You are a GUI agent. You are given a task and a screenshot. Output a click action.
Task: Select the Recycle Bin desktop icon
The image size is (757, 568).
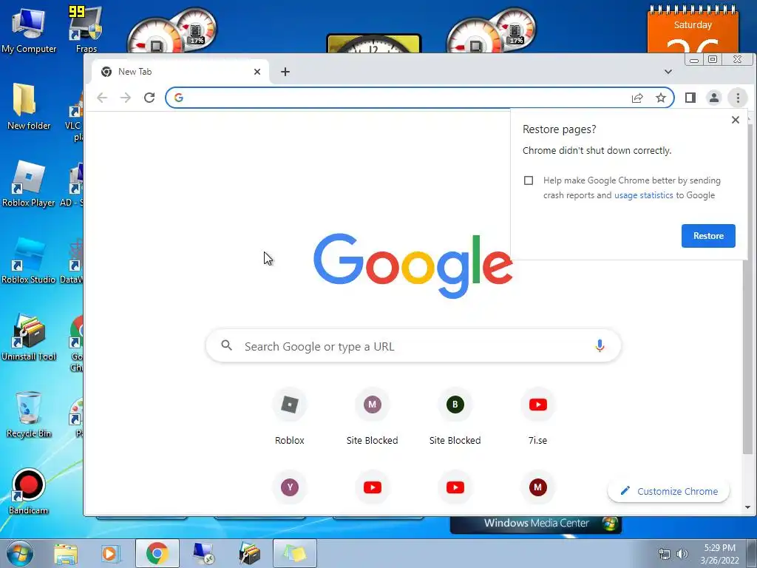[x=29, y=414]
